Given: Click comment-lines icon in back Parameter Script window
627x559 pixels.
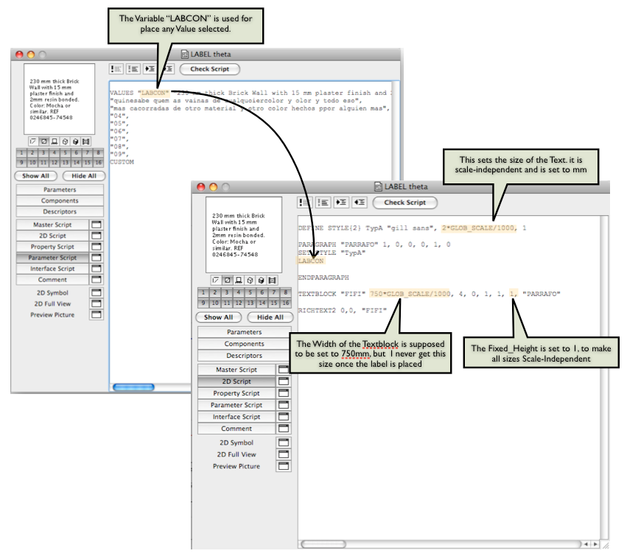Looking at the screenshot, I should [x=116, y=69].
